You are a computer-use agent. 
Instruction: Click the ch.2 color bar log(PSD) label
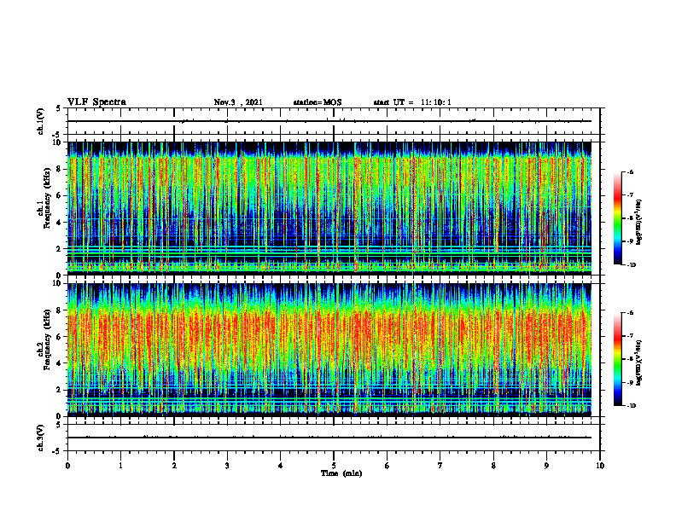[x=639, y=362]
